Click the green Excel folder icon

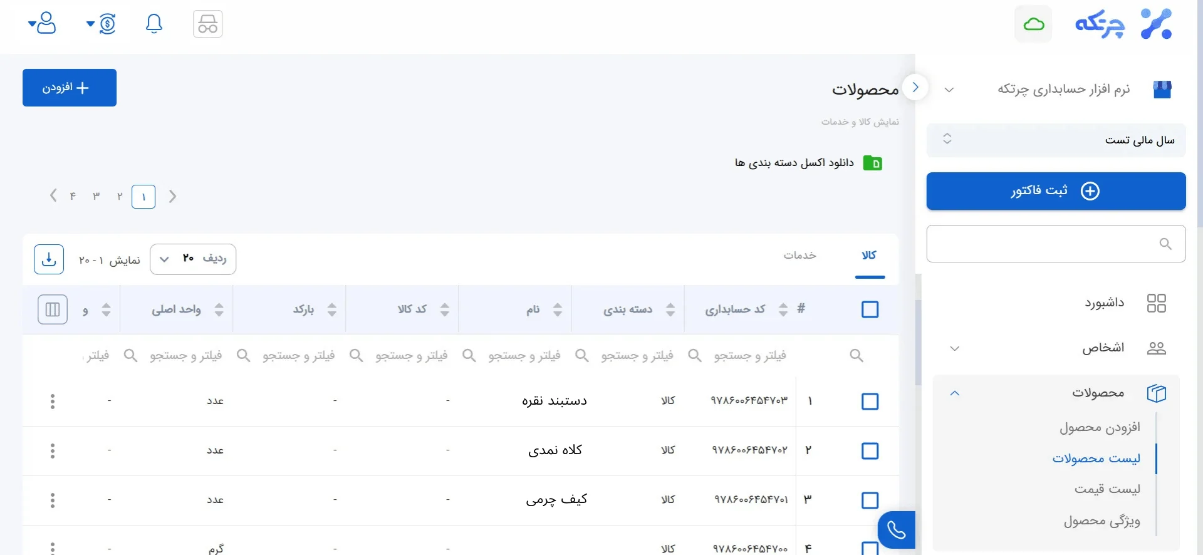[872, 163]
